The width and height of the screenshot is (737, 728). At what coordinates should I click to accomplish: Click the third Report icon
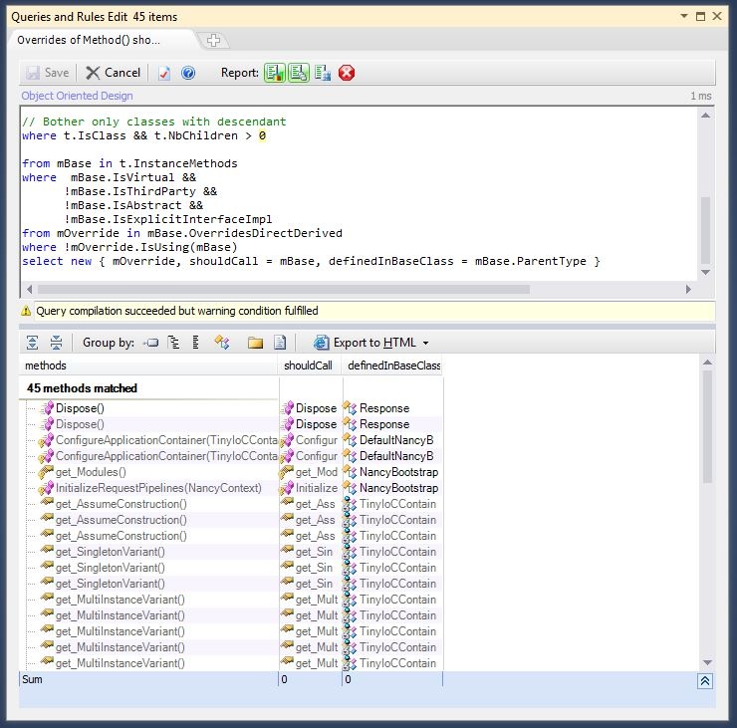coord(323,73)
